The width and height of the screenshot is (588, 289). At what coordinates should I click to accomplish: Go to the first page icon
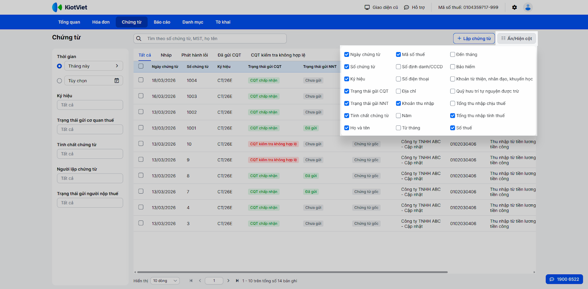191,281
